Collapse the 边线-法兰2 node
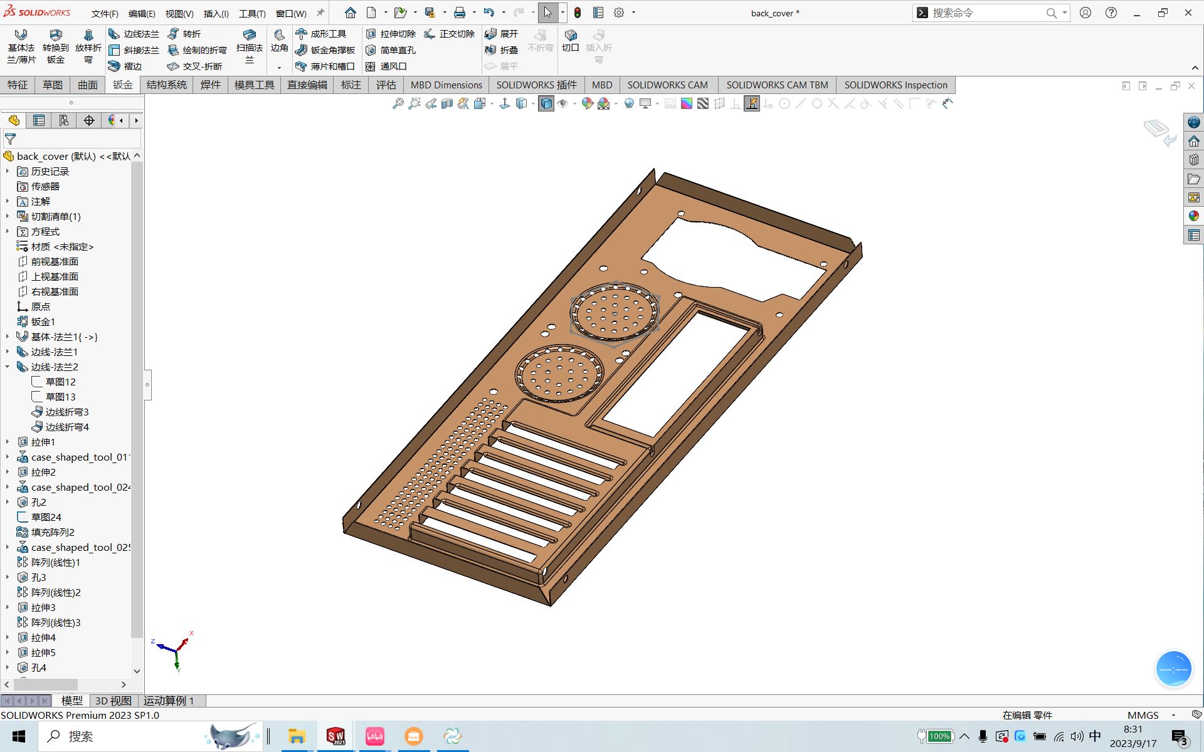The width and height of the screenshot is (1204, 752). (x=8, y=367)
